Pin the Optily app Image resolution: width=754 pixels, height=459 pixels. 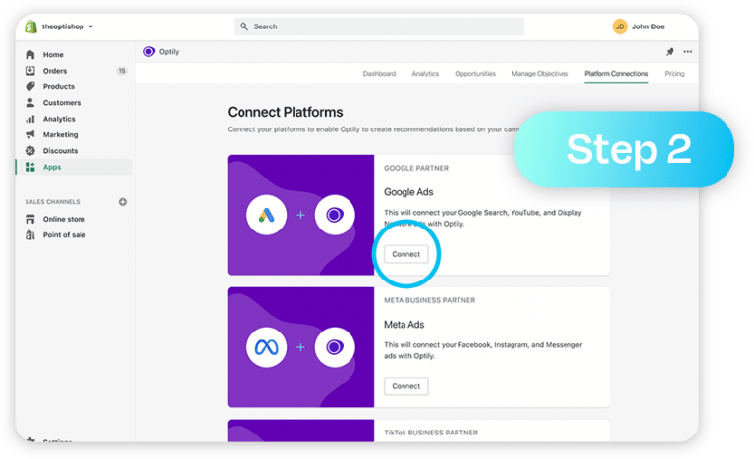[670, 51]
